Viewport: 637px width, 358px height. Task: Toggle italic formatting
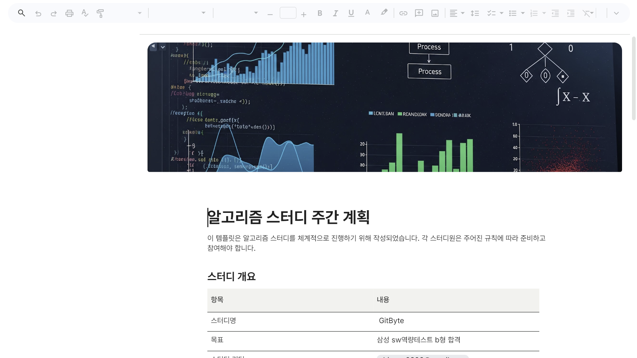(x=335, y=13)
